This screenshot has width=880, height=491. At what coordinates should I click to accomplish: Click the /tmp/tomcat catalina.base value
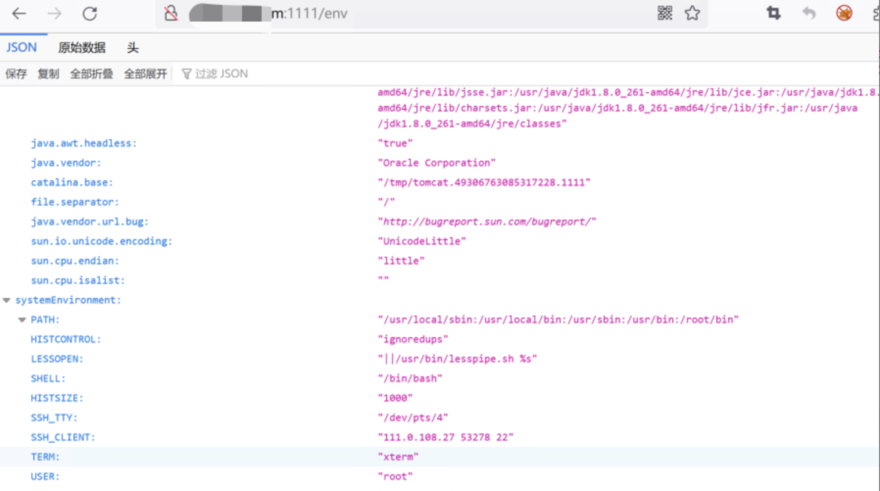(x=484, y=182)
